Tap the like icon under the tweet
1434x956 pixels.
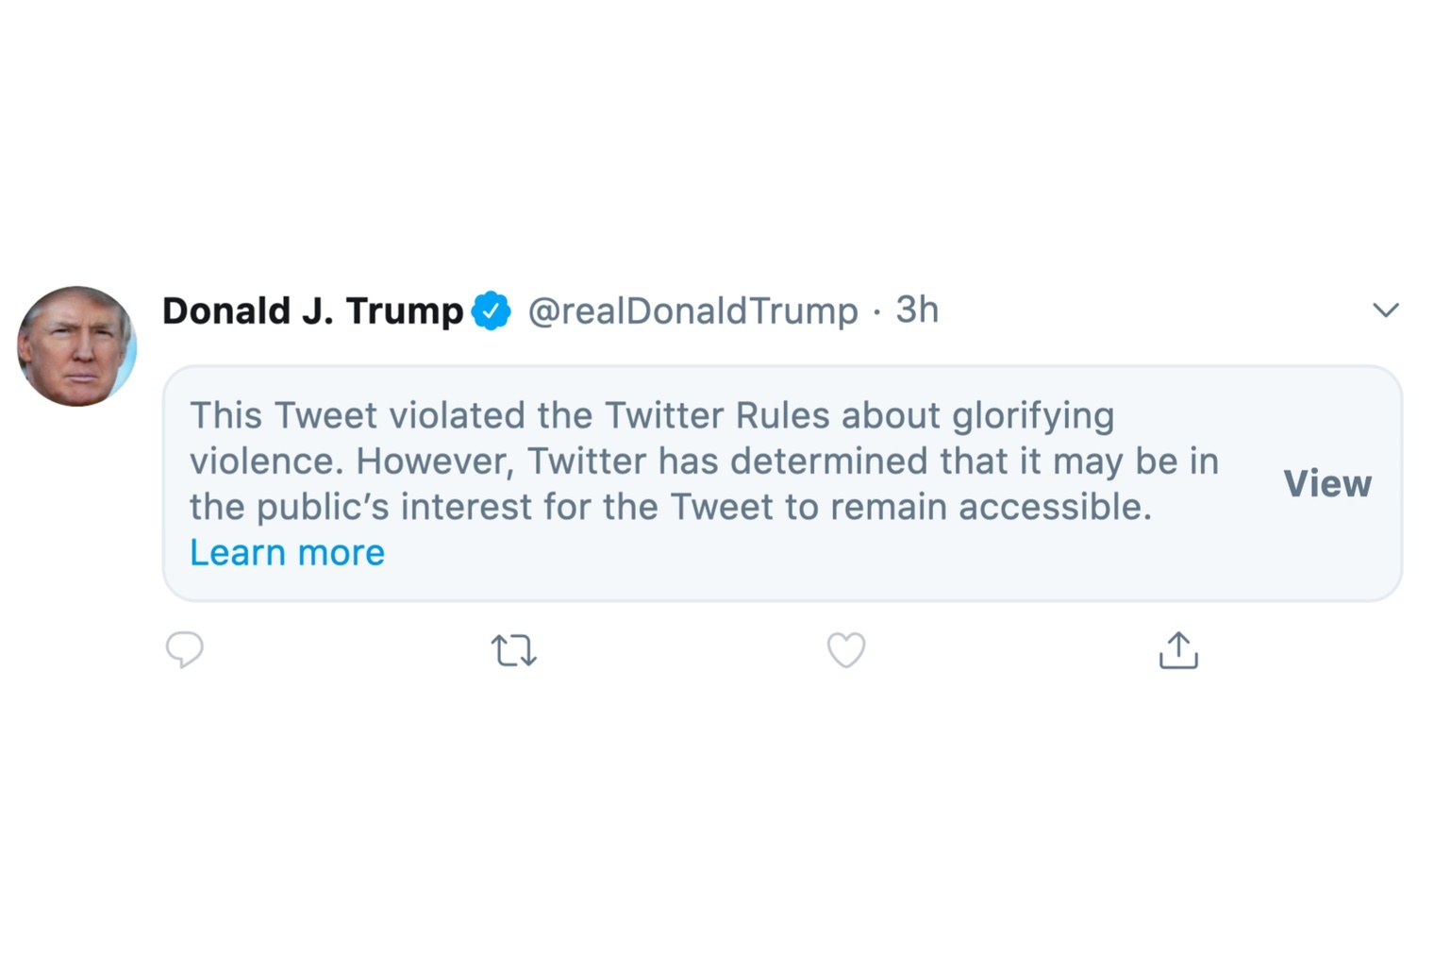846,649
